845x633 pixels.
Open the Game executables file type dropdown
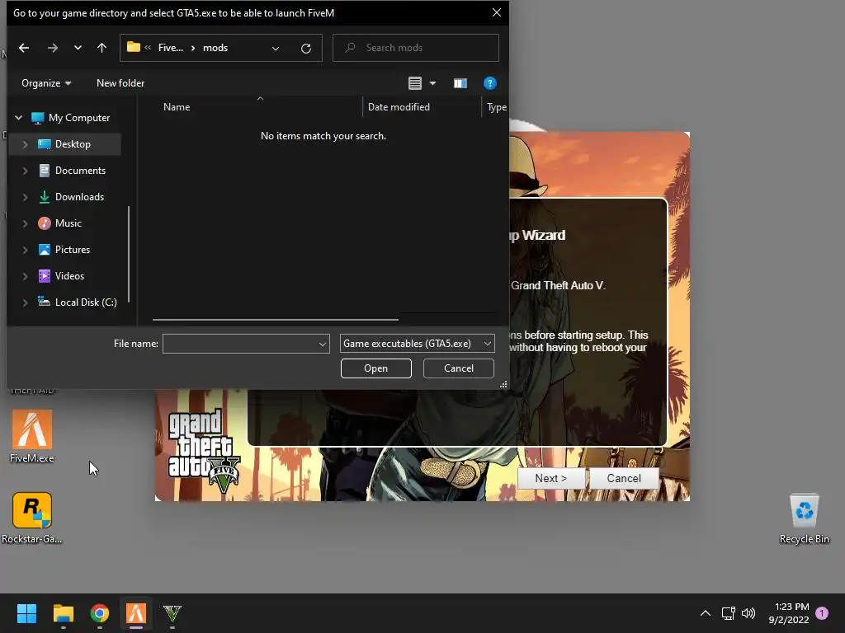pyautogui.click(x=417, y=344)
